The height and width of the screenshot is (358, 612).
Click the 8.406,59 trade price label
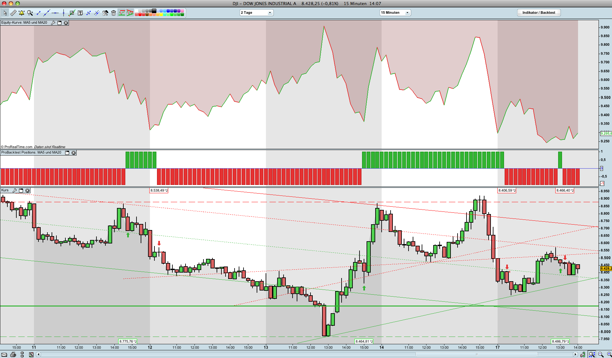507,190
